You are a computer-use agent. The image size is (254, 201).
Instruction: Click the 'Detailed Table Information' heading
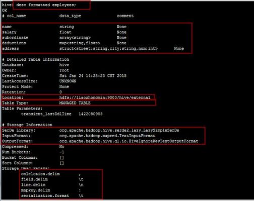[x=38, y=59]
